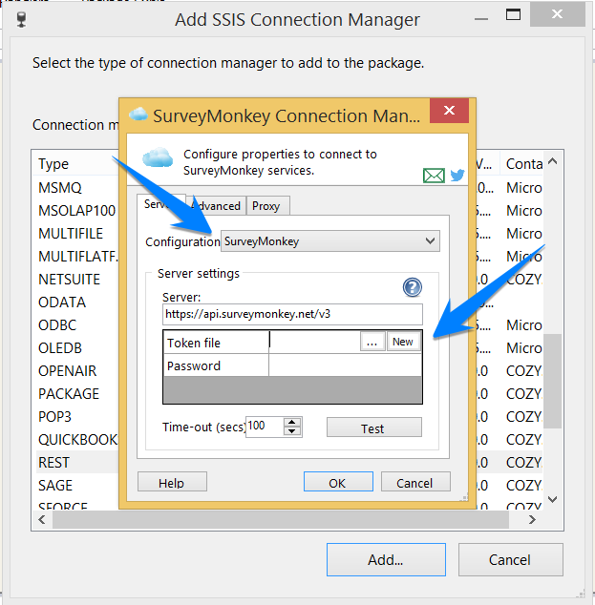Select the Server tab
This screenshot has width=595, height=605.
pos(161,204)
